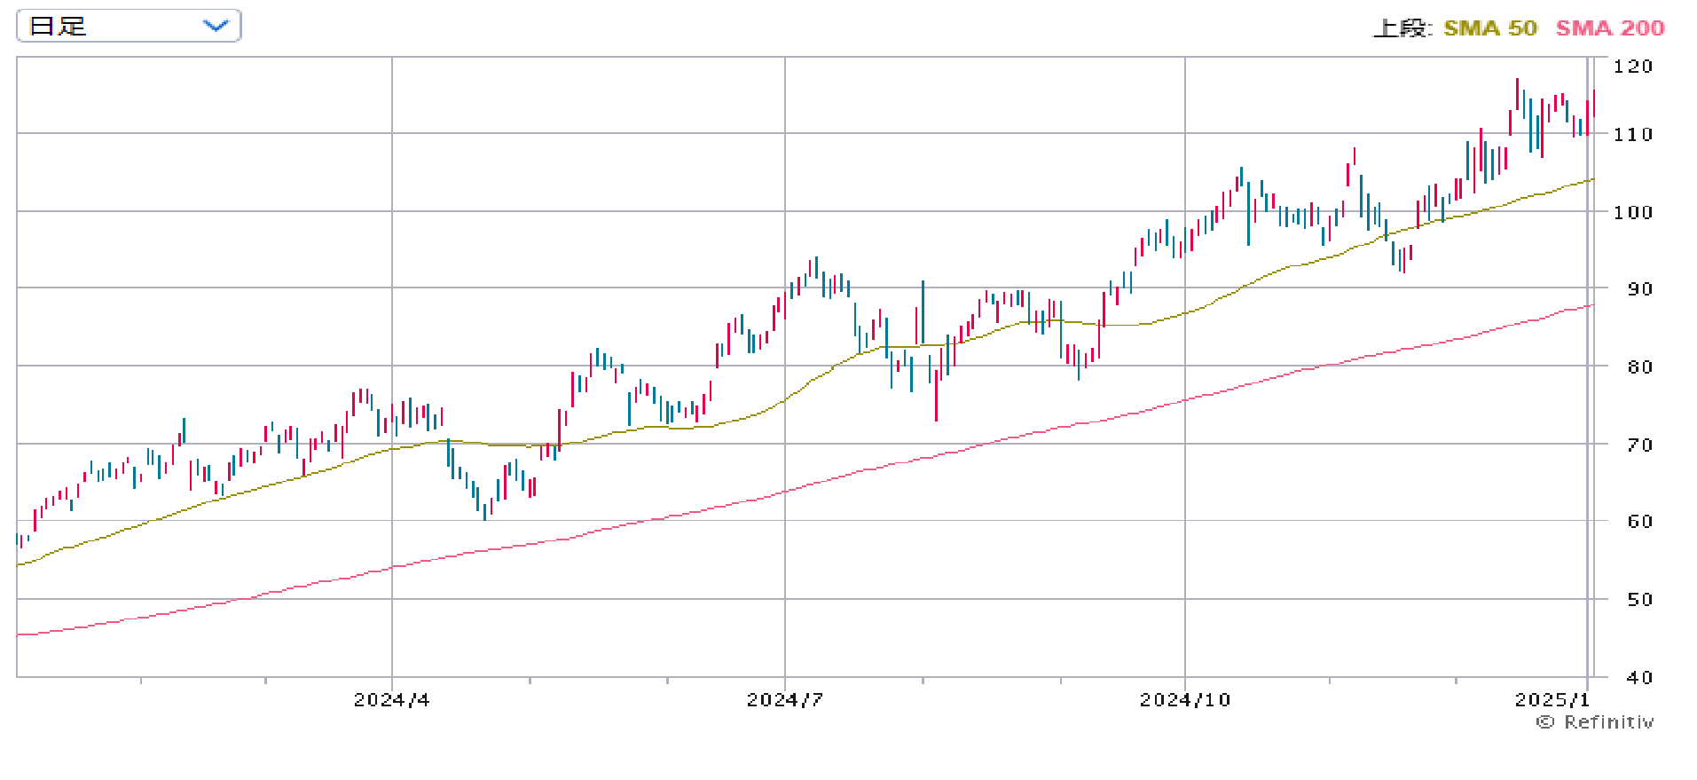
Task: Select the 2024/4 date marker on the x-axis
Action: [x=391, y=700]
